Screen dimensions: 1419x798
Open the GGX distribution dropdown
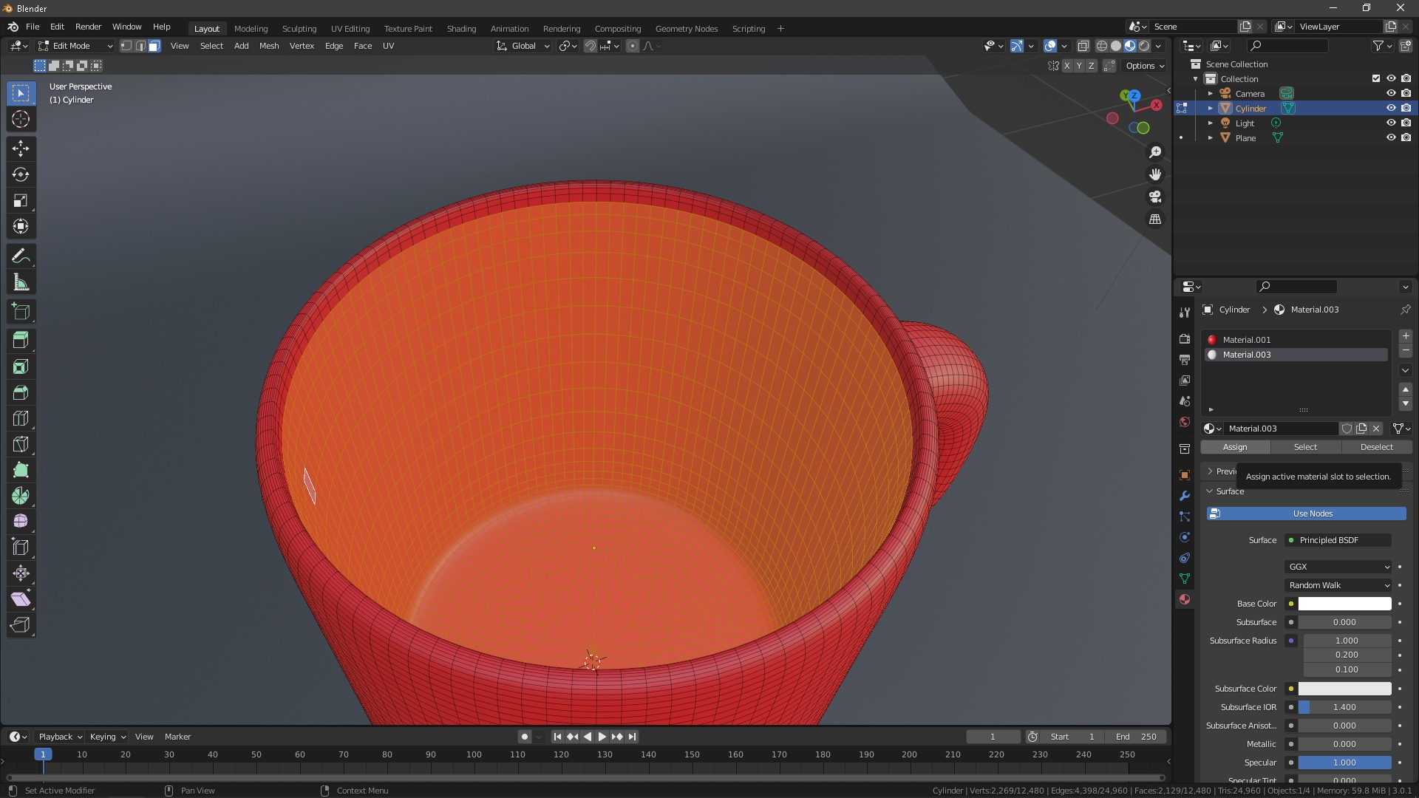[1338, 567]
